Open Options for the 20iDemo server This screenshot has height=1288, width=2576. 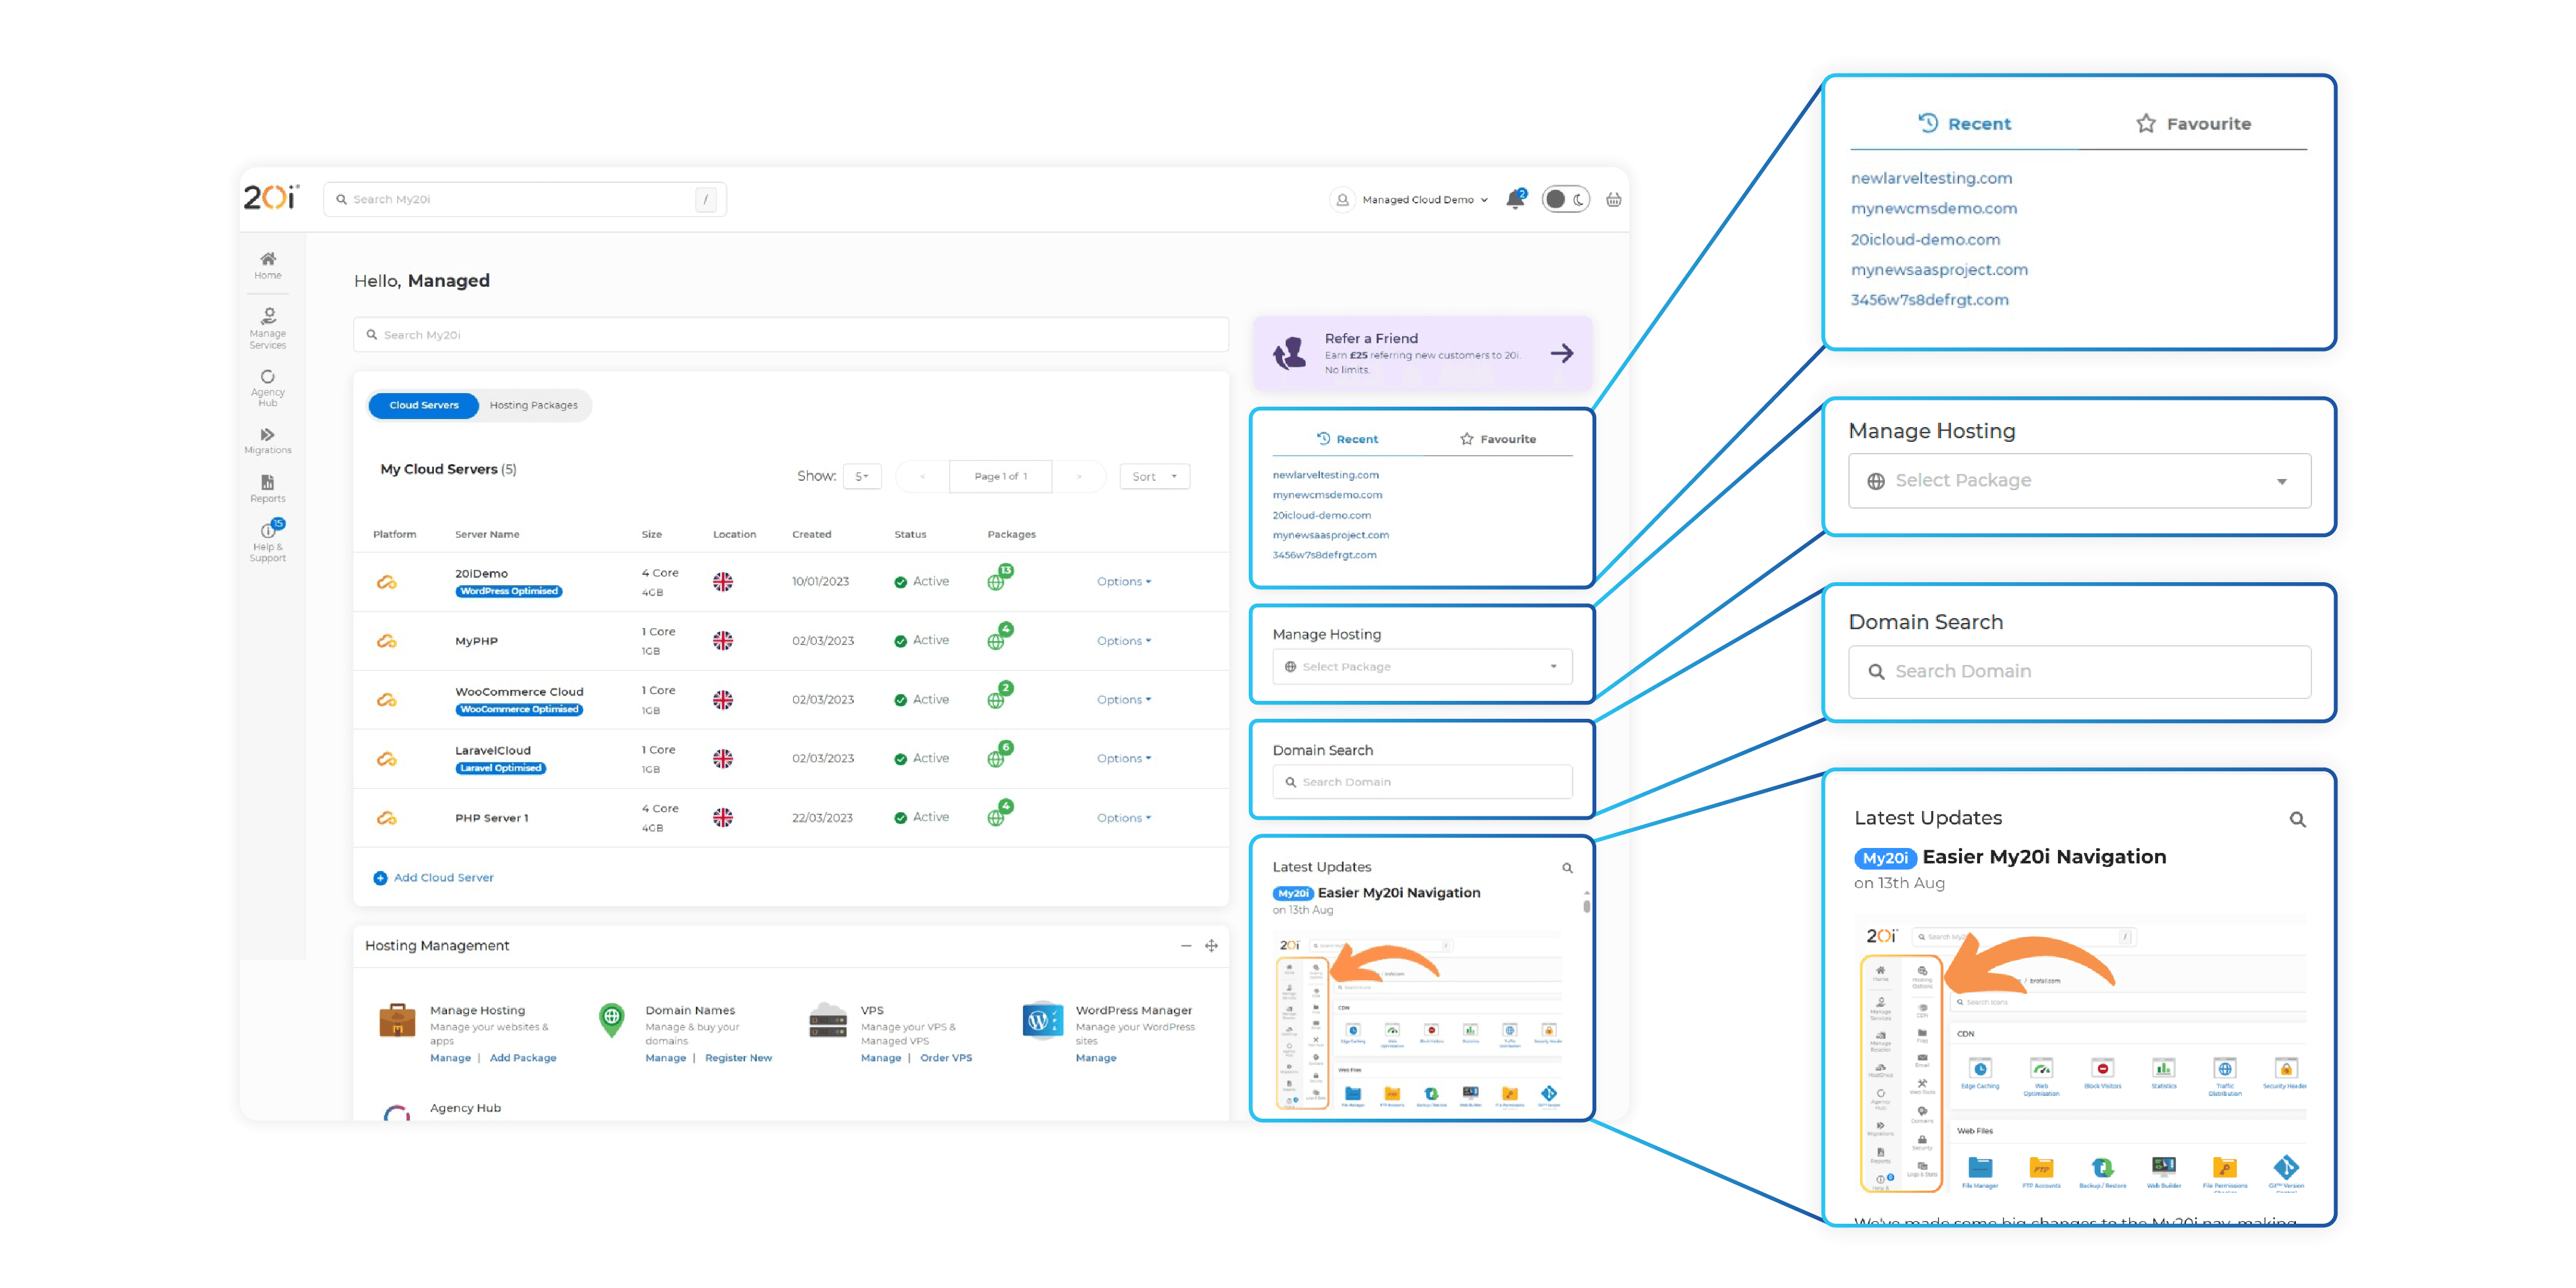pyautogui.click(x=1123, y=581)
